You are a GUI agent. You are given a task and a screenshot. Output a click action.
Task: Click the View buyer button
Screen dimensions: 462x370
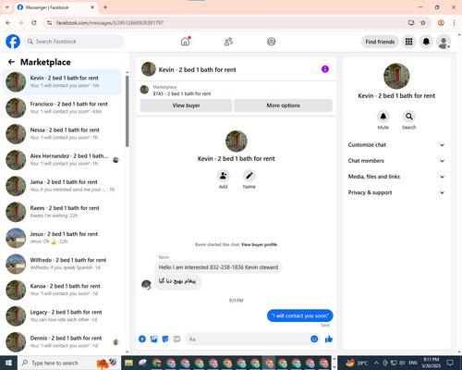click(x=186, y=105)
